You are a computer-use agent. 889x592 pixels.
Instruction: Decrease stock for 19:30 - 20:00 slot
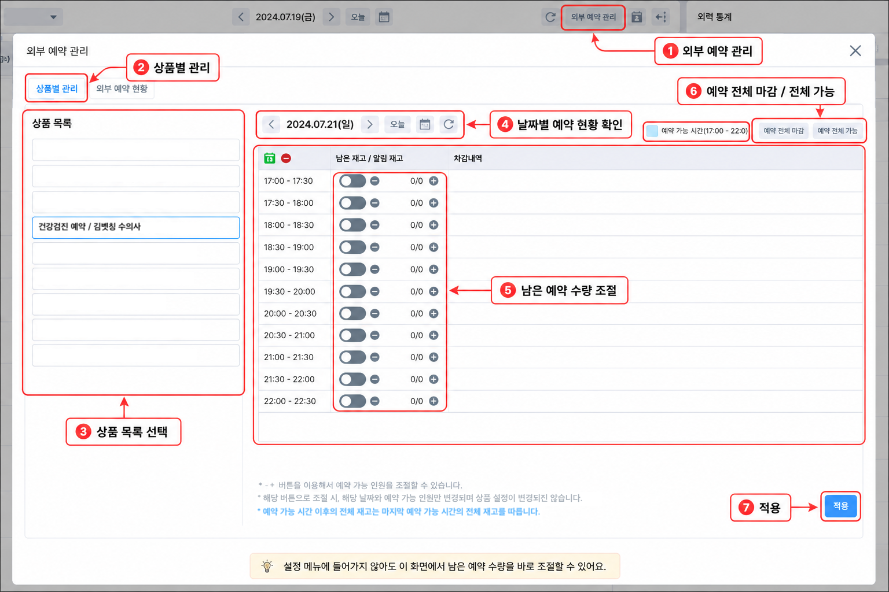tap(375, 291)
